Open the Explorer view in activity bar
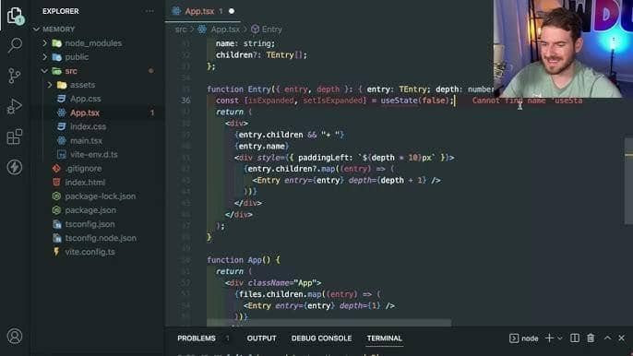Image resolution: width=633 pixels, height=356 pixels. 16,17
